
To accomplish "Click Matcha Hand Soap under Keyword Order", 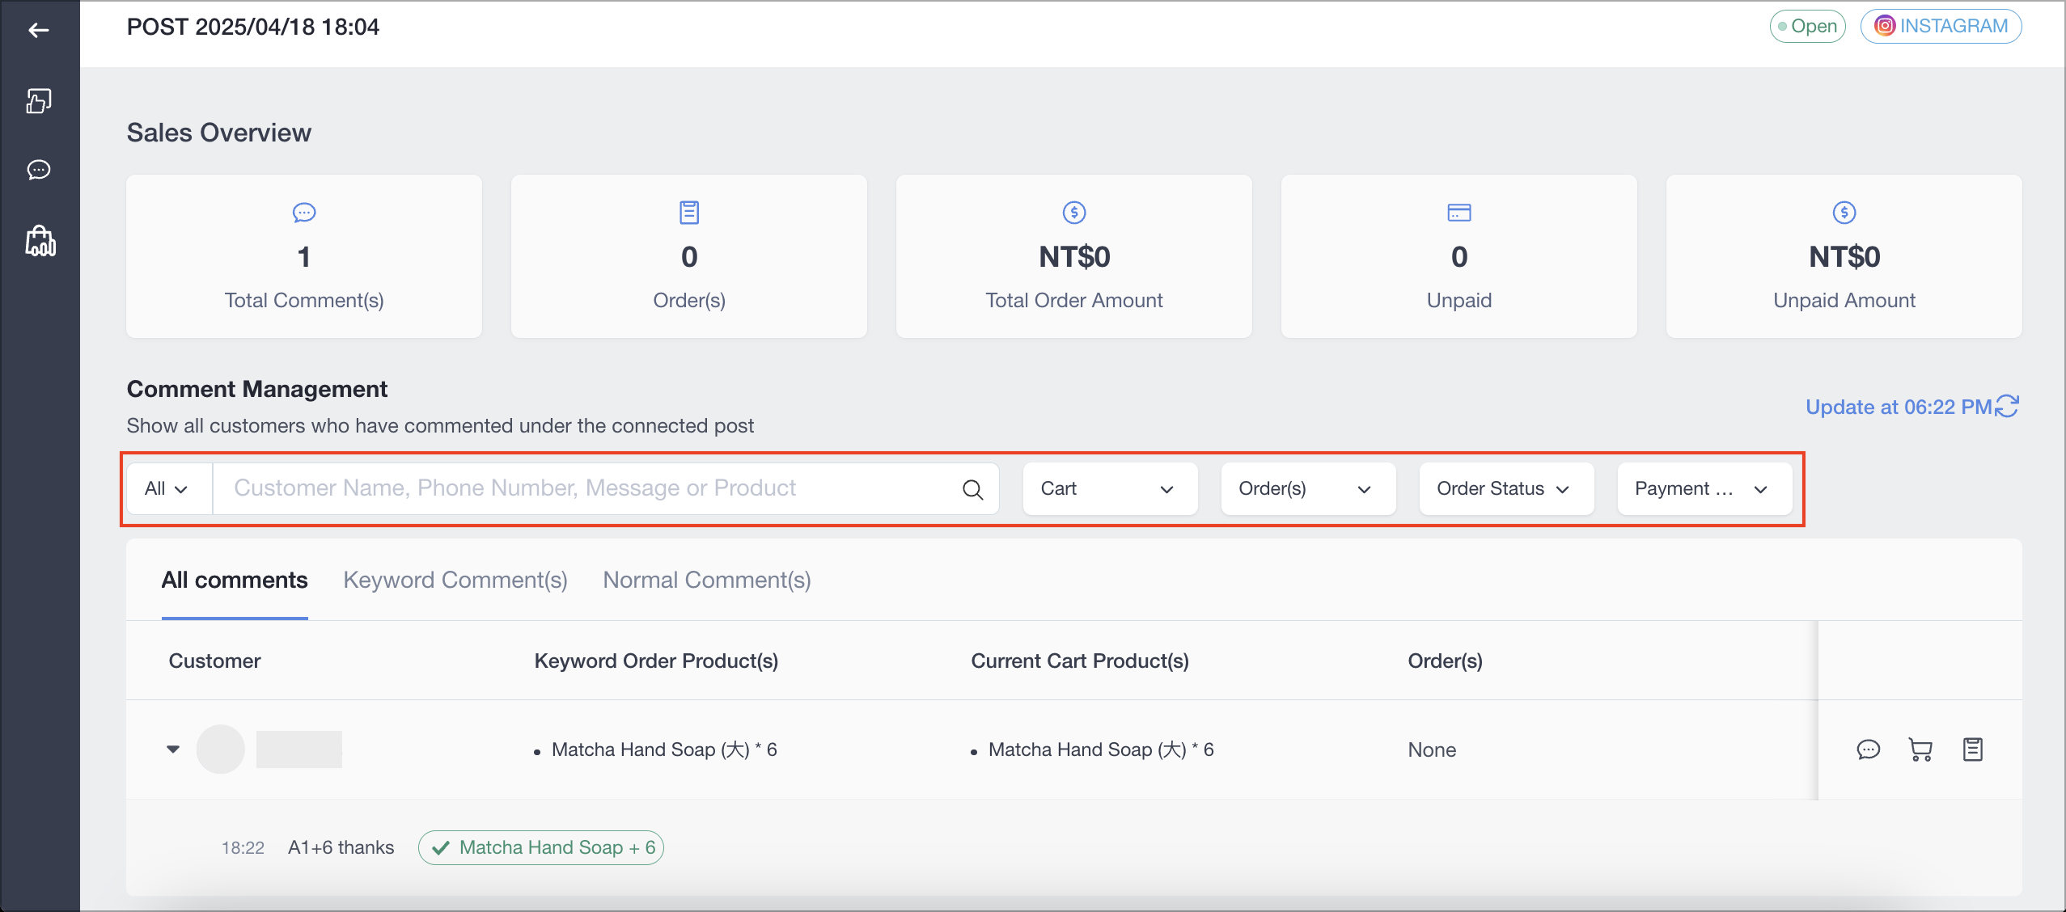I will point(664,749).
